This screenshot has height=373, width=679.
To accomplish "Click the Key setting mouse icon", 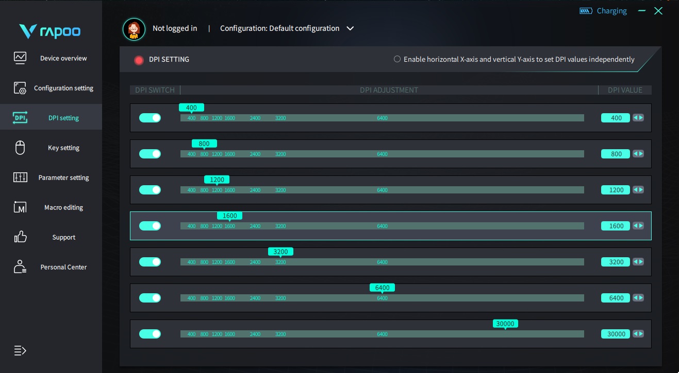I will [20, 148].
